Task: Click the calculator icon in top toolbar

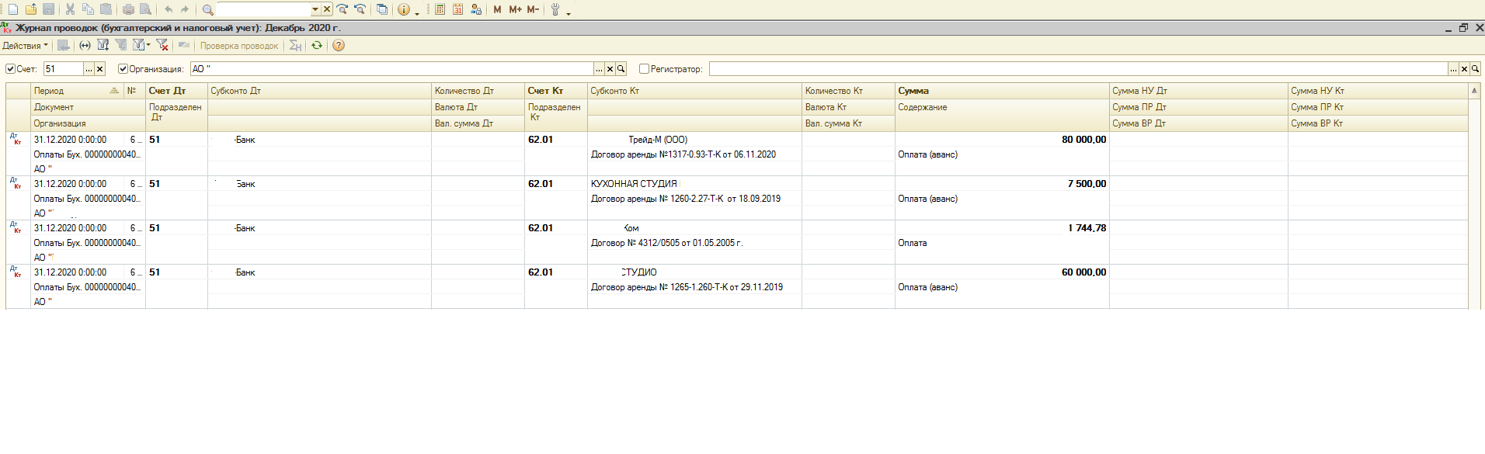Action: [x=440, y=9]
